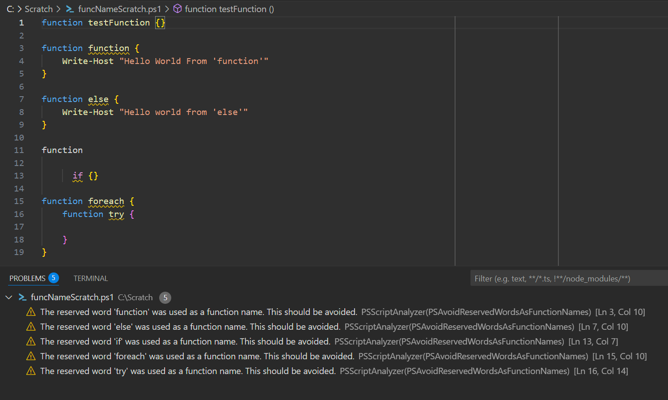Screen dimensions: 668x400
Task: Click closing brace on line 19
Action: pyautogui.click(x=44, y=252)
